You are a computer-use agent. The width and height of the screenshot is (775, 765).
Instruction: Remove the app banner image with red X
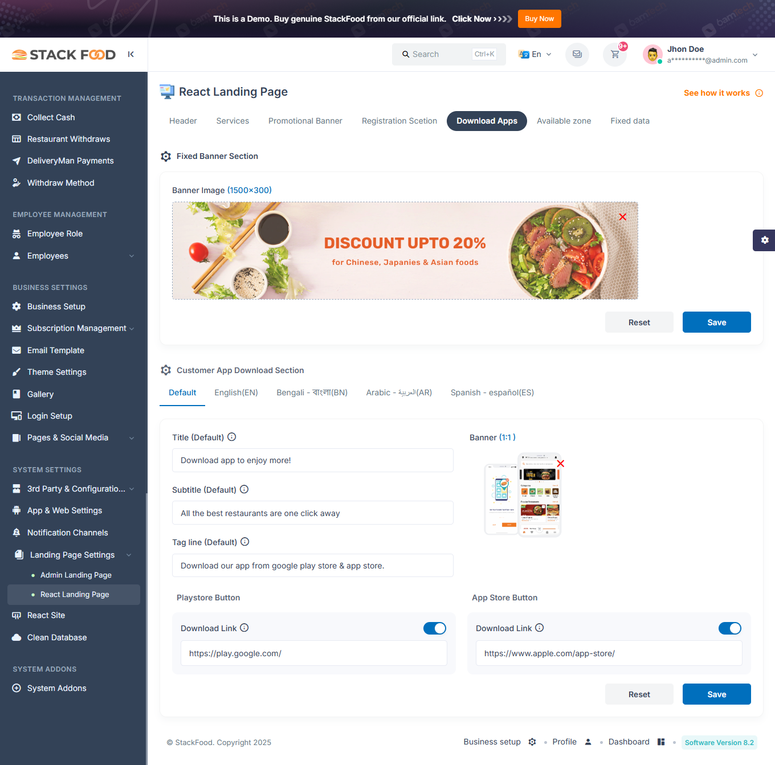pos(561,464)
